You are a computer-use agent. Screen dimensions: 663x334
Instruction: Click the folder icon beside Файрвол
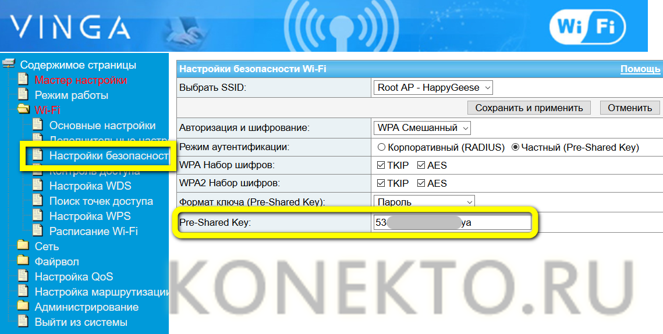tap(23, 261)
